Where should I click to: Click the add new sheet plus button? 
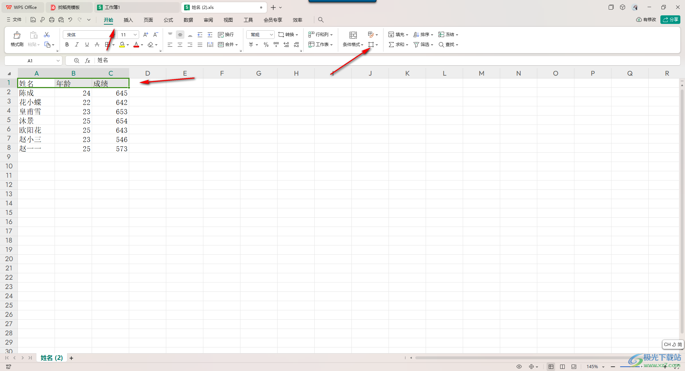coord(71,358)
